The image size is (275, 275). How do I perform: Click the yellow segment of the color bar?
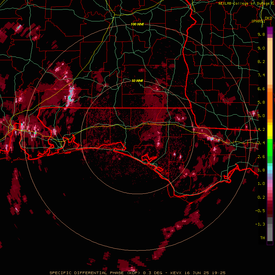270,131
